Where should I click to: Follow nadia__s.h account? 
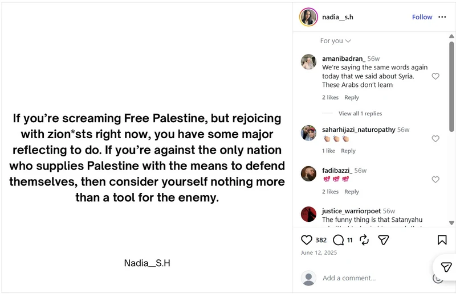[422, 17]
